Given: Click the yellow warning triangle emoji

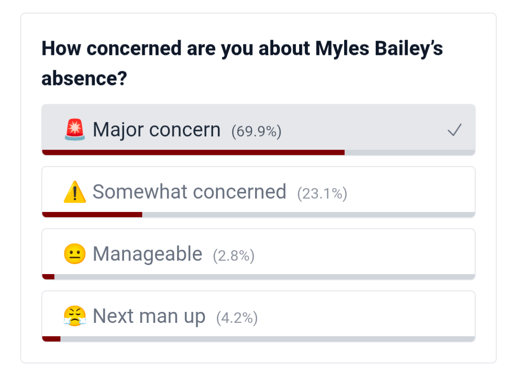Looking at the screenshot, I should pos(75,192).
